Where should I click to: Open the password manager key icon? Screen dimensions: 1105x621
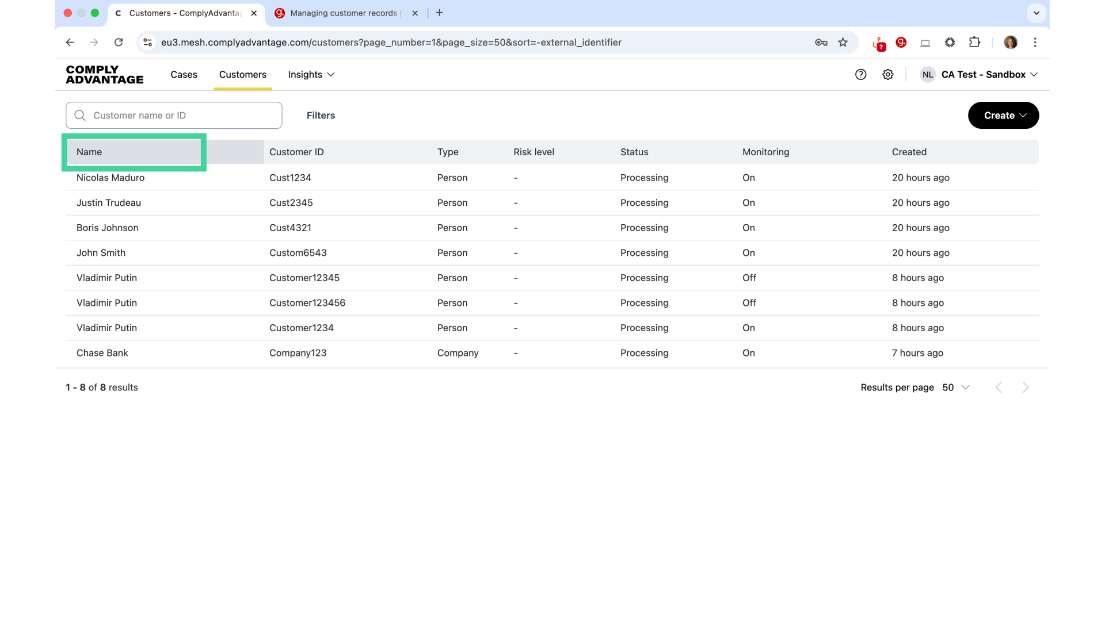click(x=821, y=43)
